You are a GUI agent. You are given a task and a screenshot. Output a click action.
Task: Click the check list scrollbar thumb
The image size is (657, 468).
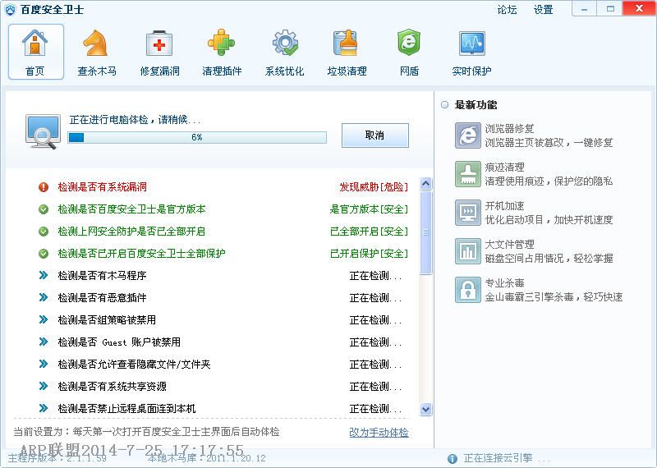[x=425, y=232]
